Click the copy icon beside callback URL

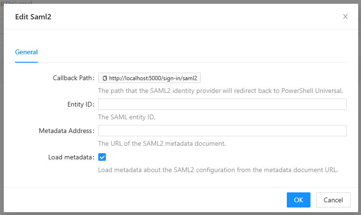pyautogui.click(x=105, y=78)
